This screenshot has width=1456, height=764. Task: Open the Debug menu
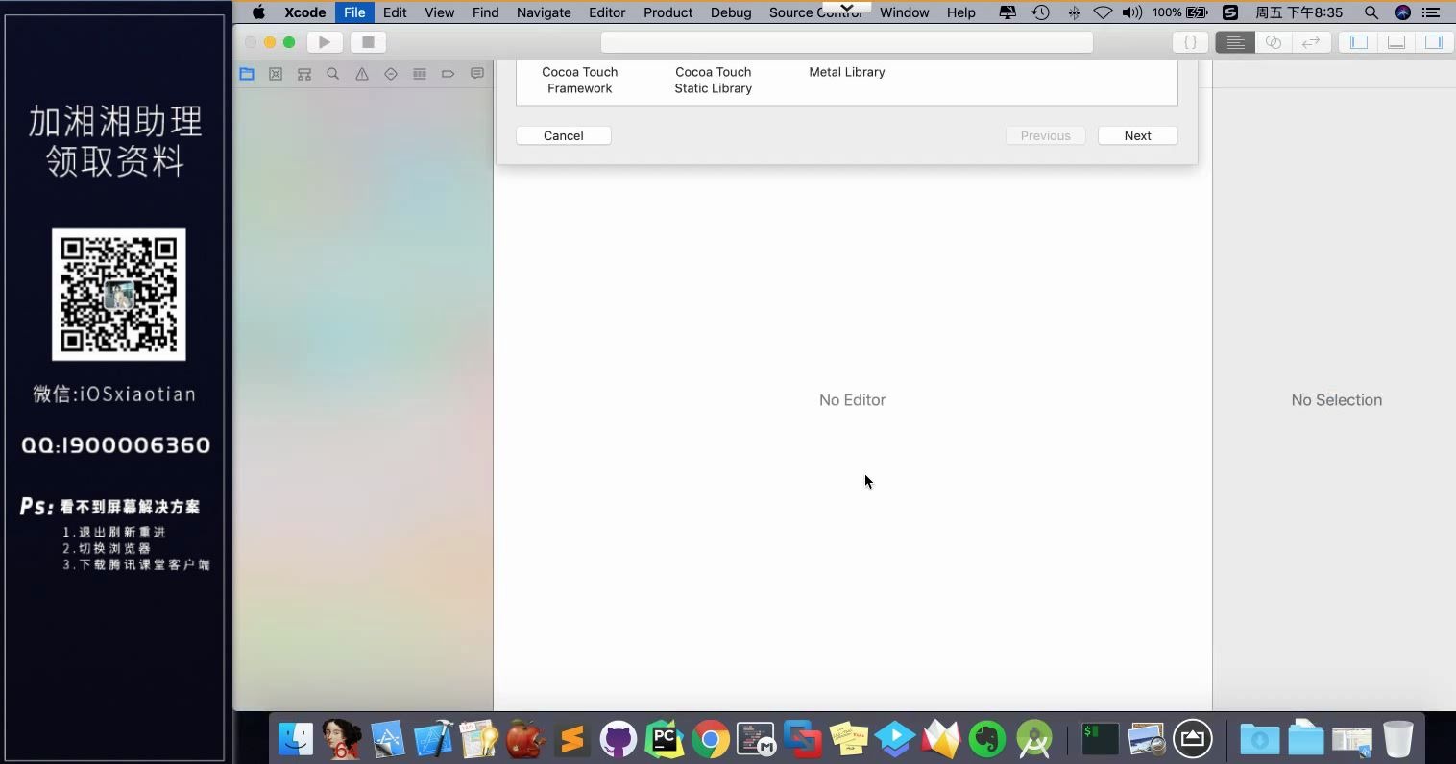[x=731, y=12]
